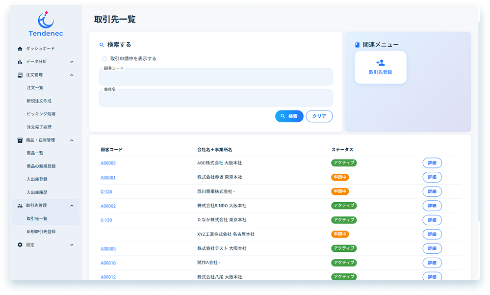Open customer code link A00003
This screenshot has height=295, width=490.
pyautogui.click(x=108, y=163)
